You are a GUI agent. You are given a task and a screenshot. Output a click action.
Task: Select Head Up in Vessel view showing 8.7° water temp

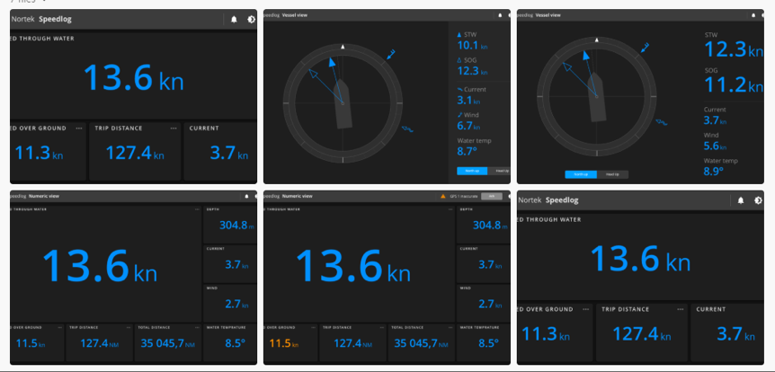(497, 171)
